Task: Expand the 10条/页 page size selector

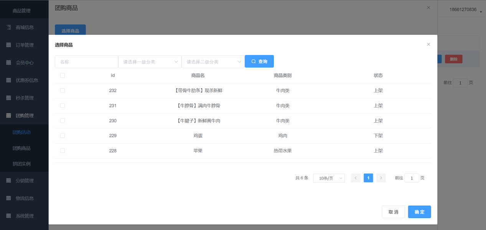Action: point(329,178)
